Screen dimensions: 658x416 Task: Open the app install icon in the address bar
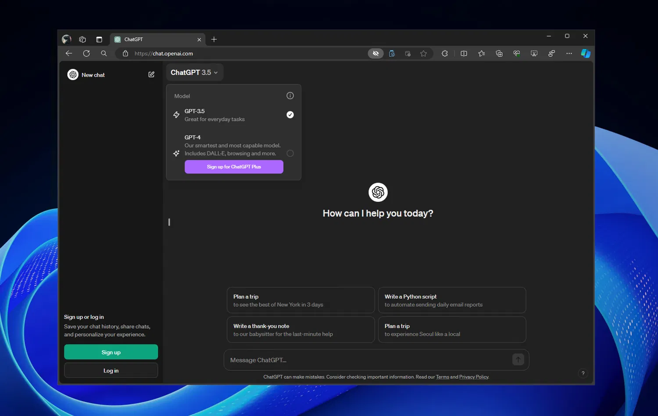pyautogui.click(x=408, y=54)
